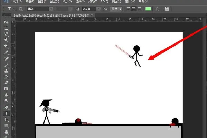The width and height of the screenshot is (207, 138).
Task: Open the font family dropdown
Action: coord(40,9)
